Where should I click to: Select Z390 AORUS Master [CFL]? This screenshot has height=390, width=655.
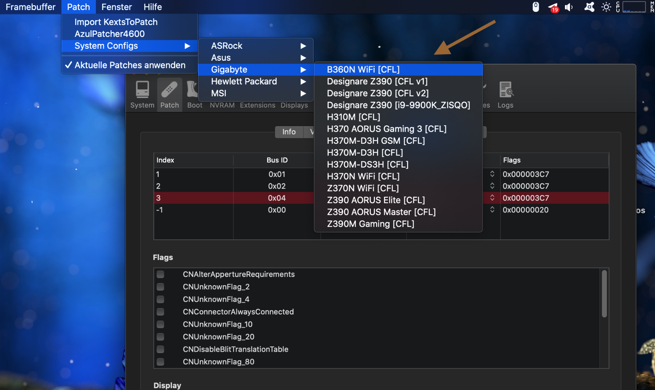pos(398,212)
